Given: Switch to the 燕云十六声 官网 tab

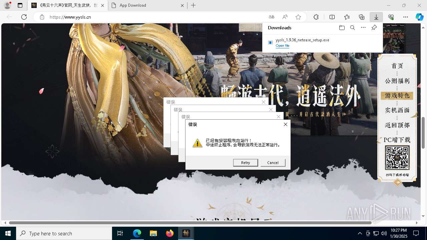Looking at the screenshot, I should 68,5.
